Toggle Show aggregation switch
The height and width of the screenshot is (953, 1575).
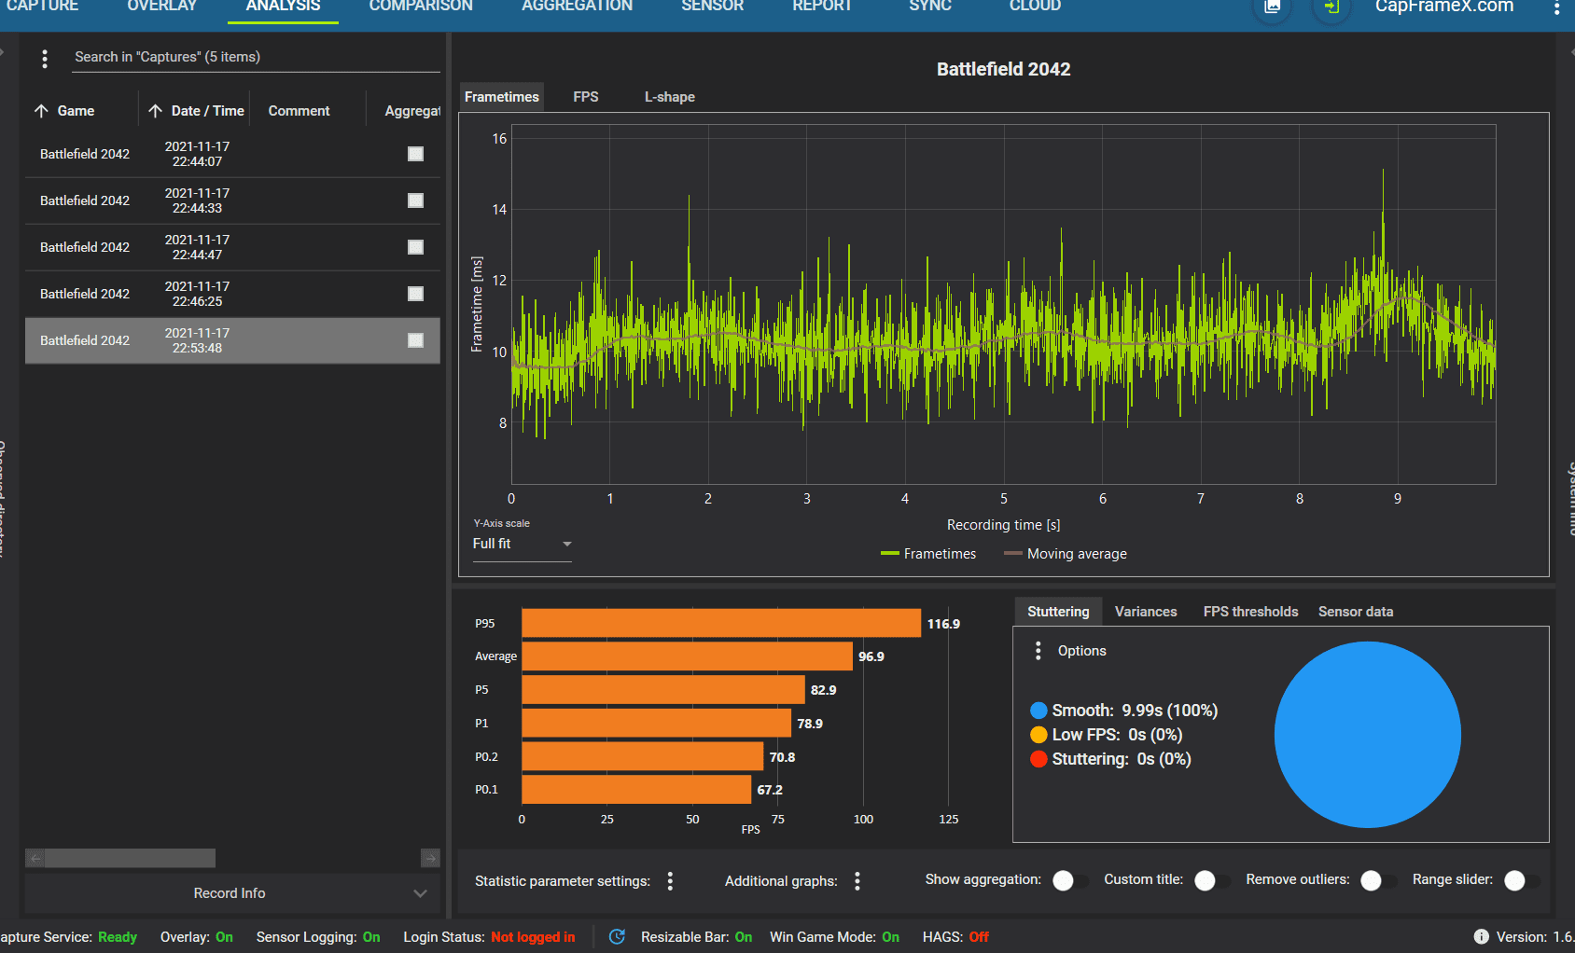[x=1069, y=880]
